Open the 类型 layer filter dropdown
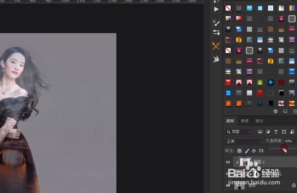Image resolution: width=297 pixels, height=193 pixels. tap(239, 132)
